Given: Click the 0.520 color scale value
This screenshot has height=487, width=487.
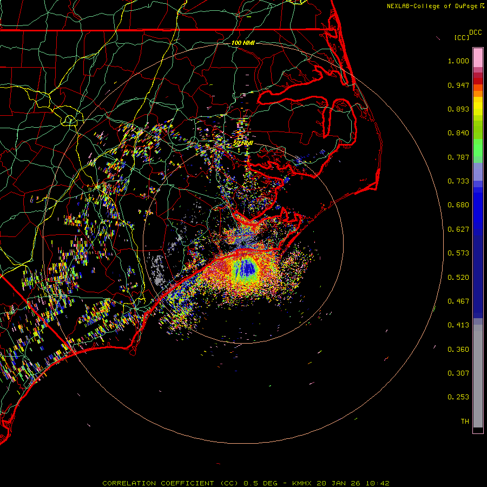Looking at the screenshot, I should pyautogui.click(x=458, y=278).
